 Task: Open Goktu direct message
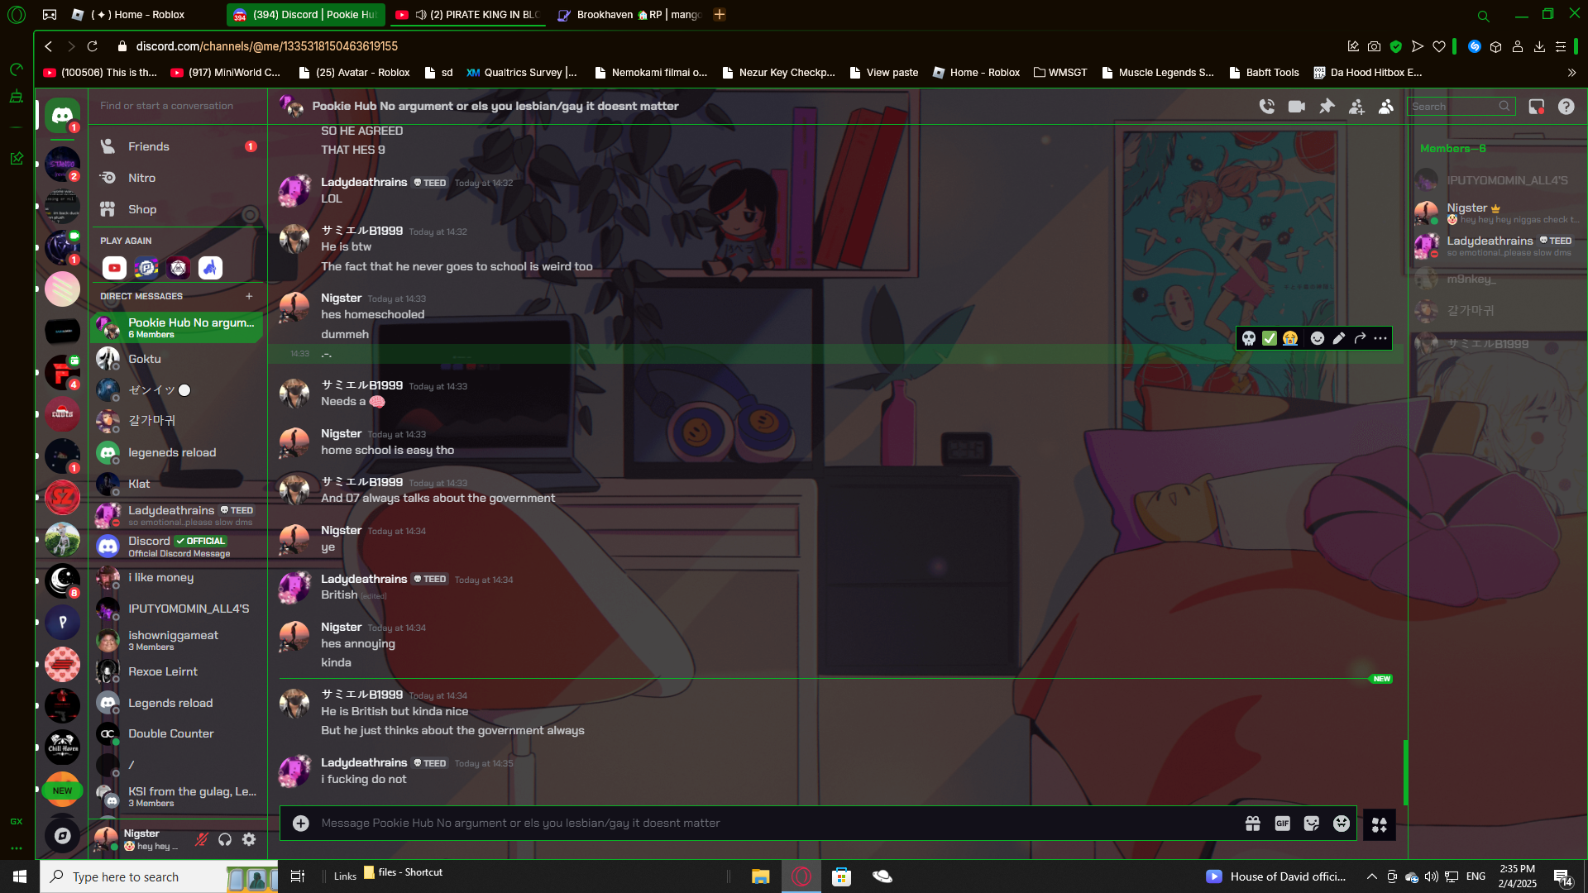(145, 359)
